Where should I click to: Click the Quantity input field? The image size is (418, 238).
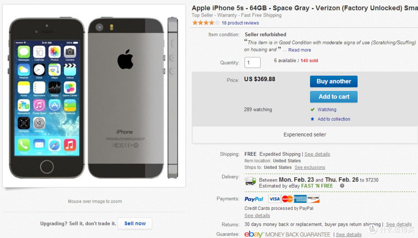(252, 63)
